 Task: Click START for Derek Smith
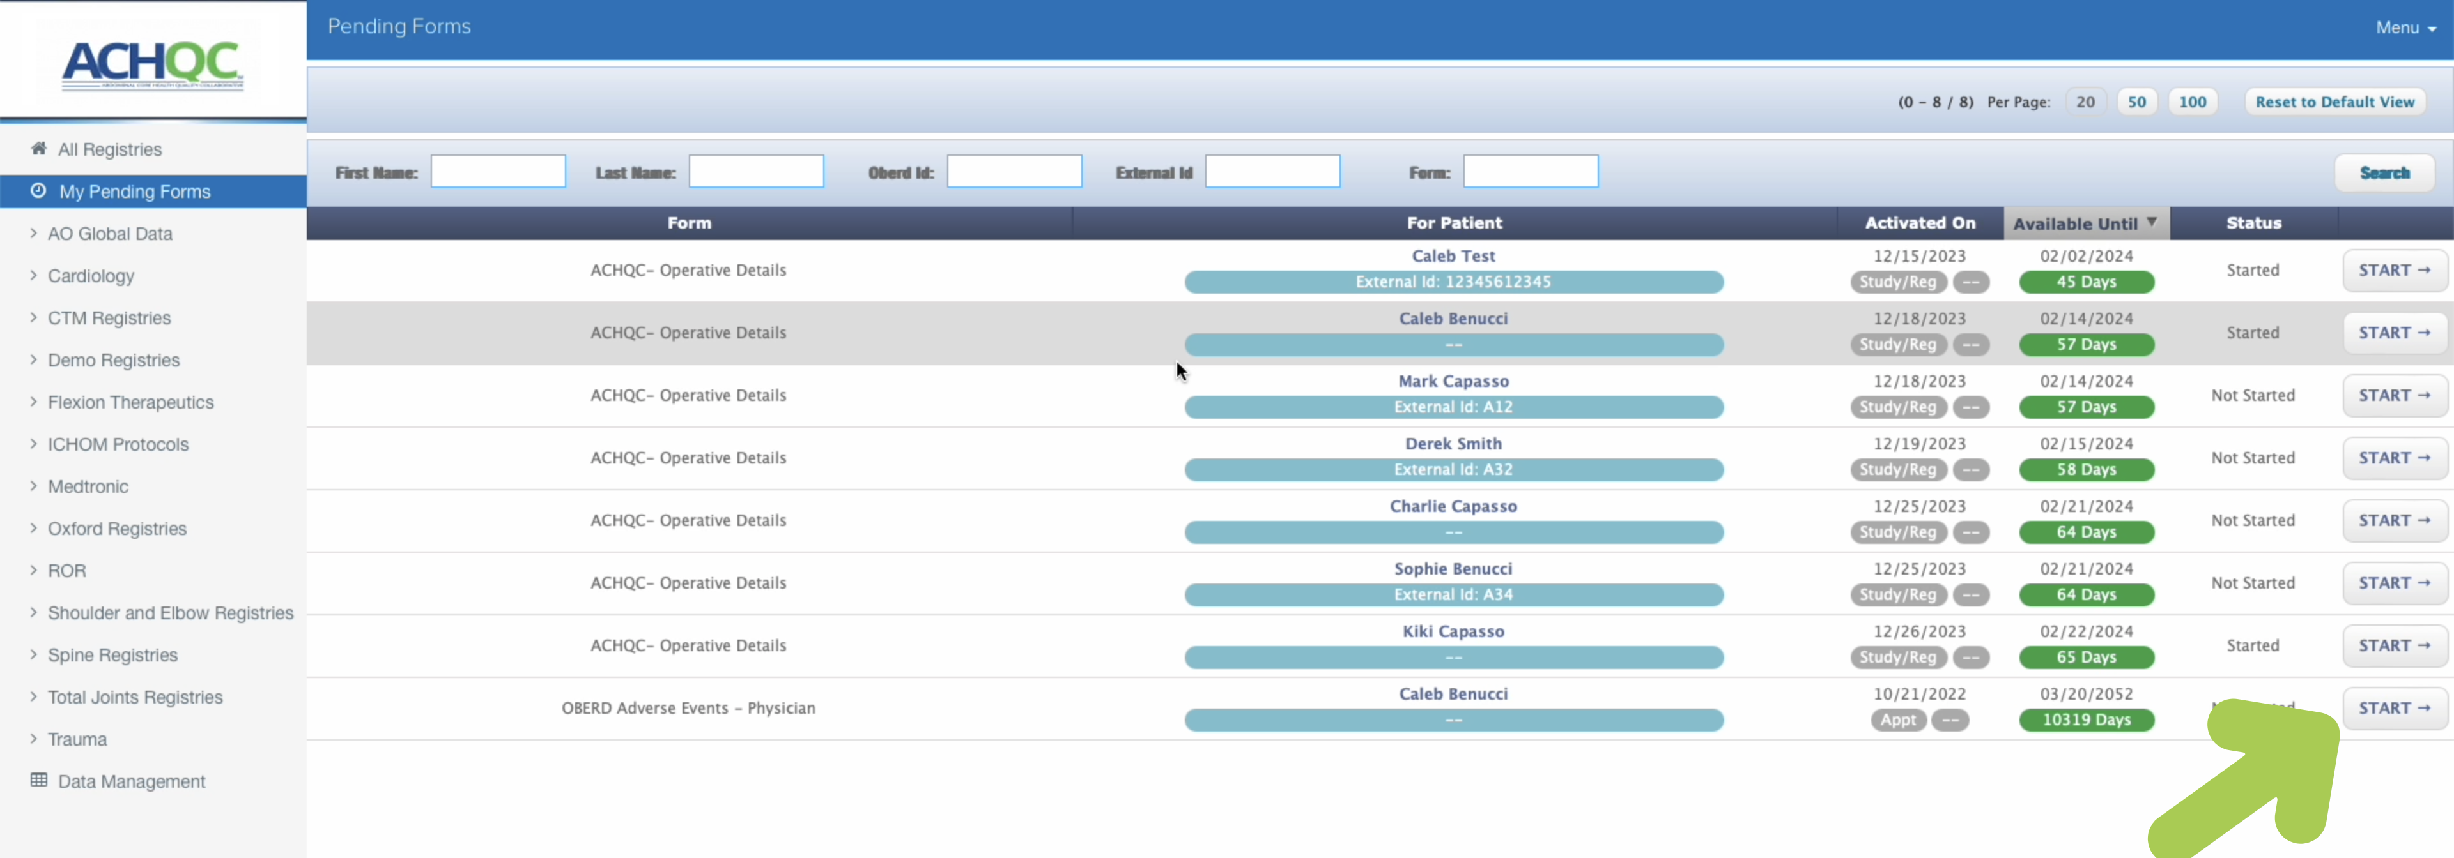pyautogui.click(x=2394, y=458)
